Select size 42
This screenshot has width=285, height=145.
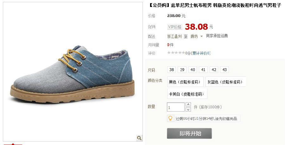214,69
